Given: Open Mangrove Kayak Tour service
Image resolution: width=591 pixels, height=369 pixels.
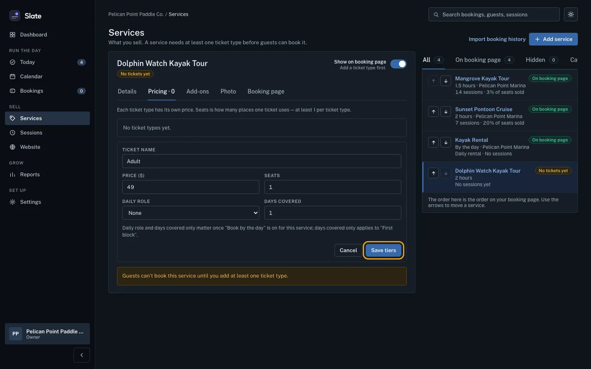Looking at the screenshot, I should pos(482,78).
